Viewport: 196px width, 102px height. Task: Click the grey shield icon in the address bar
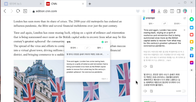tap(138, 11)
